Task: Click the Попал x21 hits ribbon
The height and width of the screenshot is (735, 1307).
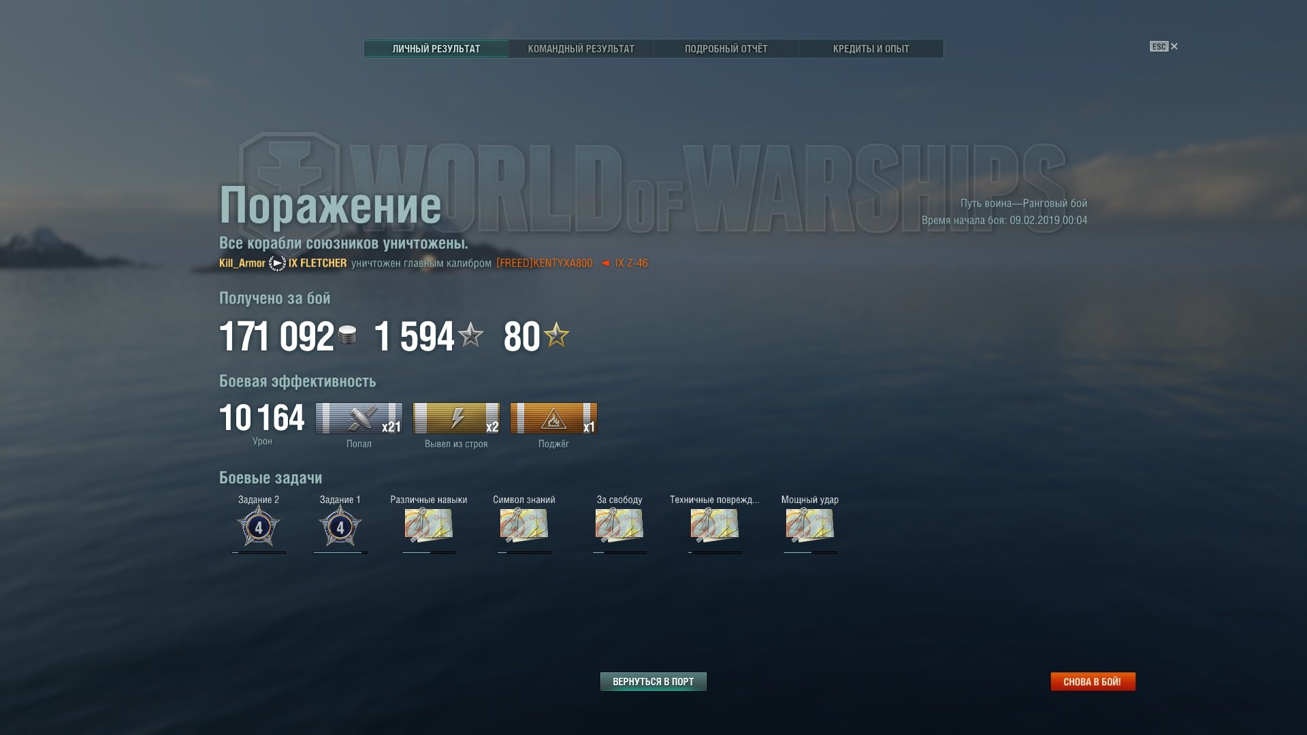Action: 359,418
